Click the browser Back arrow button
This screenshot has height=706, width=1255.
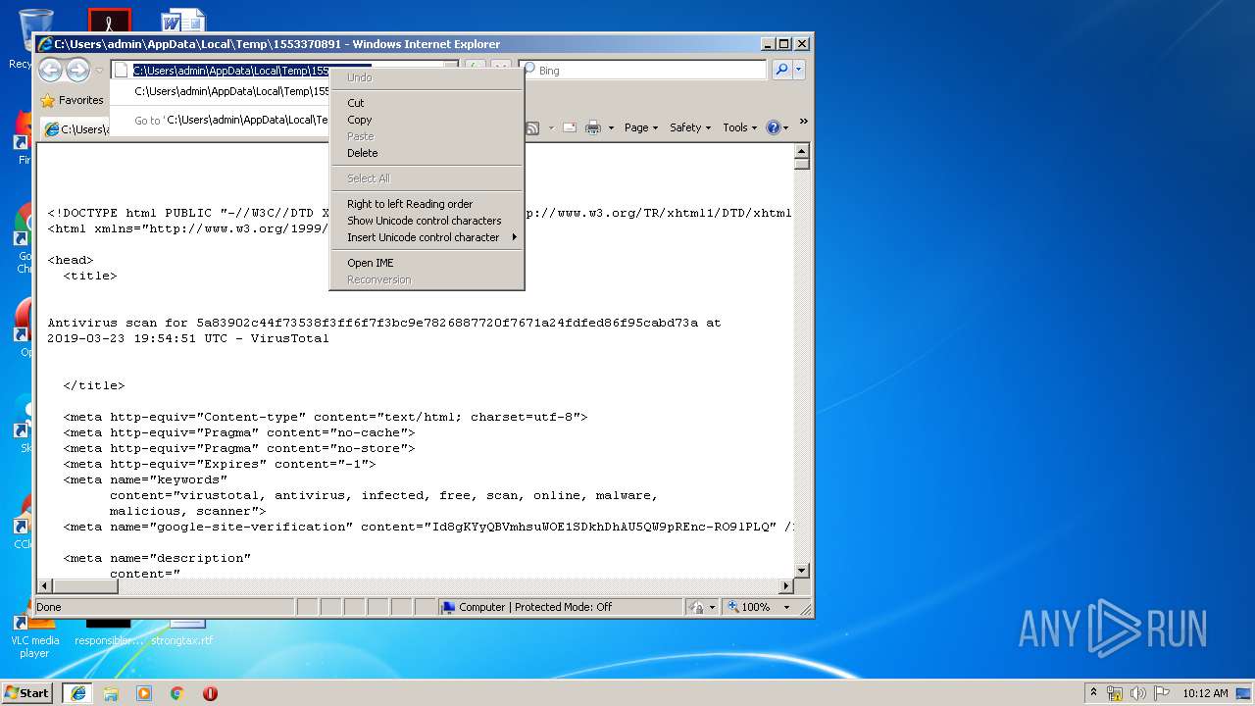click(x=51, y=70)
